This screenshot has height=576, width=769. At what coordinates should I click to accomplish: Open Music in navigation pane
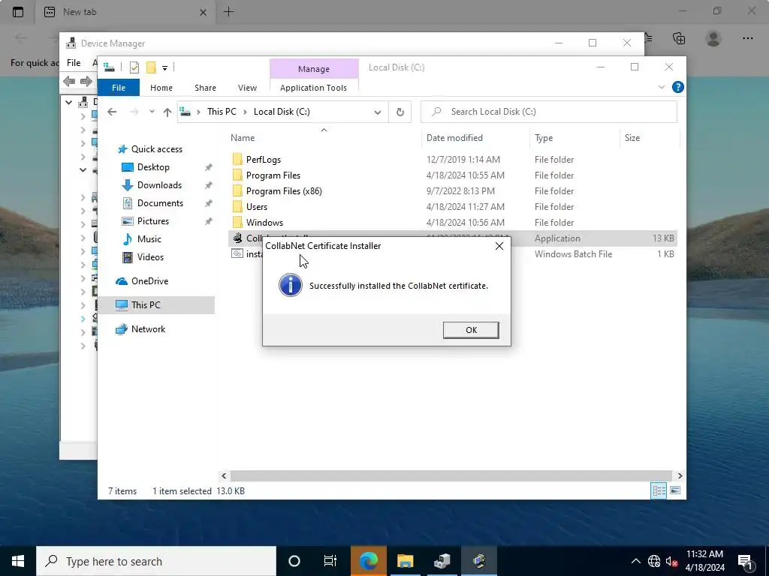coord(149,239)
